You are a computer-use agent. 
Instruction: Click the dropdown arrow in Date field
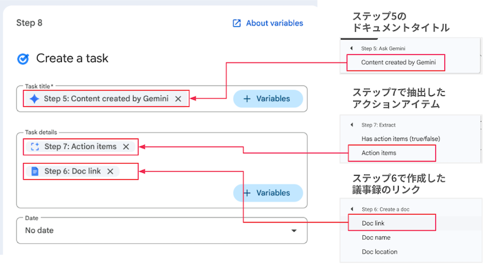(x=294, y=231)
